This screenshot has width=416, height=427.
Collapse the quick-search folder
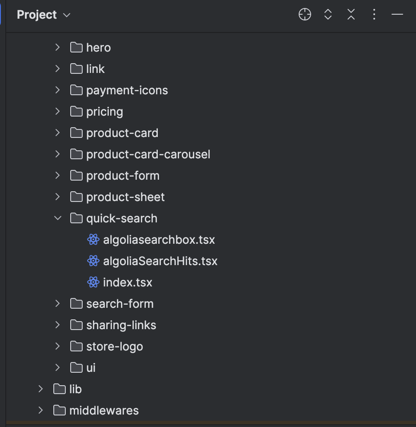[x=57, y=218]
